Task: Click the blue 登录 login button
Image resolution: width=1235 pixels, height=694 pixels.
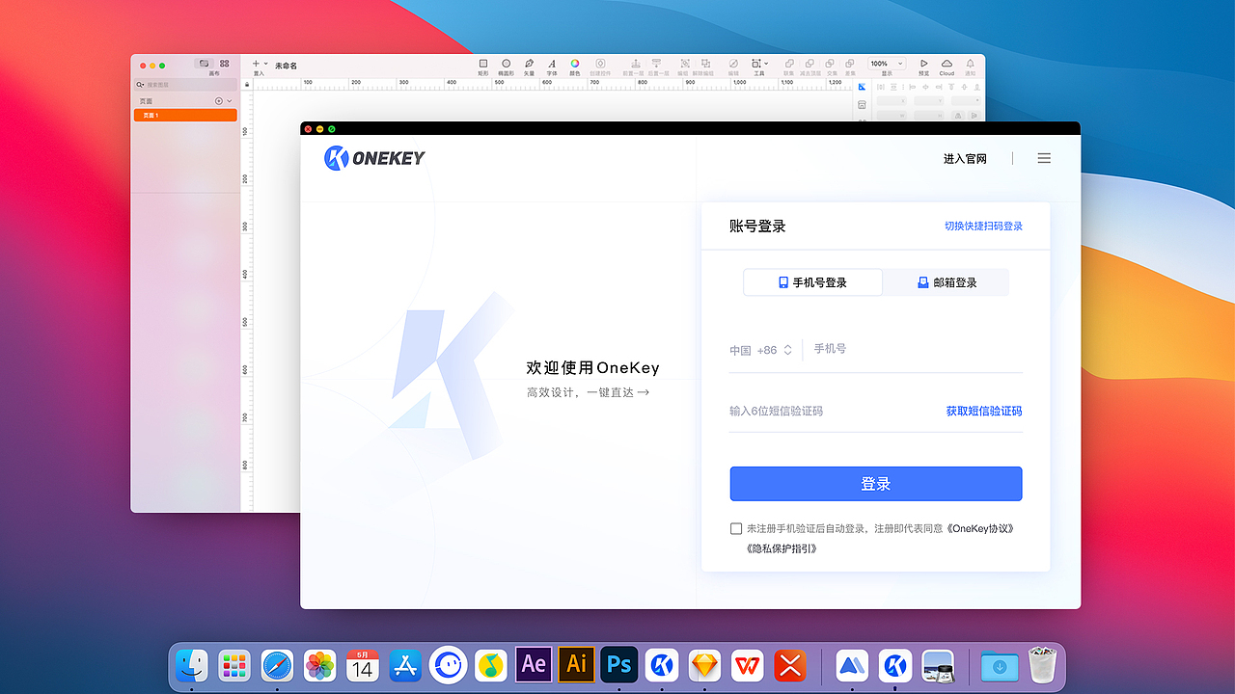Action: tap(875, 483)
